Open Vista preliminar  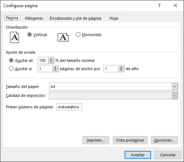pos(130,140)
